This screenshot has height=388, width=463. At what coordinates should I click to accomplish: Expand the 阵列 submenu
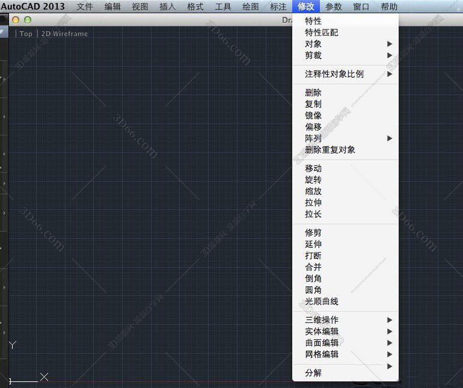[x=345, y=138]
